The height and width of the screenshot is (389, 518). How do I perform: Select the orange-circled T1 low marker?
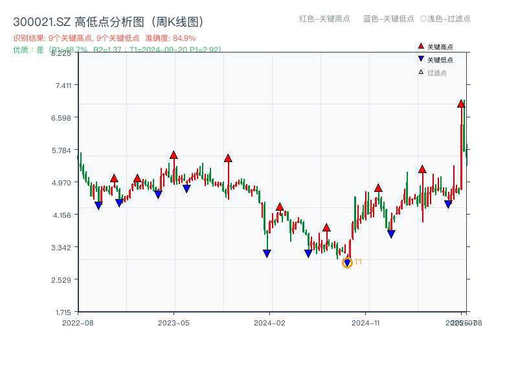pos(347,263)
